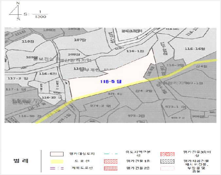The width and height of the screenshot is (221, 175).
Task: Click the '평가건물3층이상' legend text
Action: [197, 154]
